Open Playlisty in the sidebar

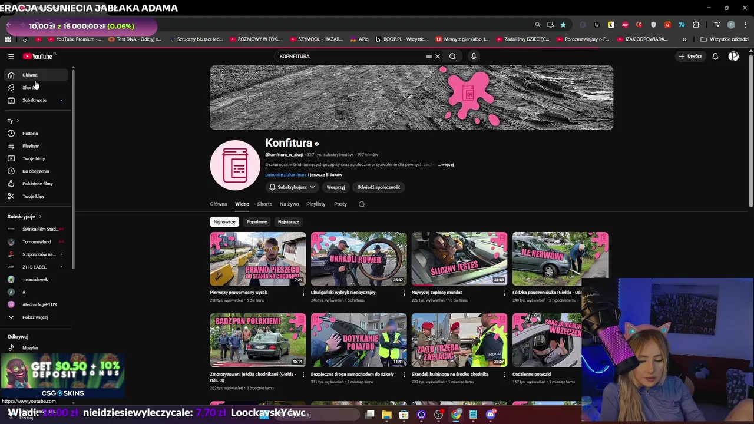36,146
